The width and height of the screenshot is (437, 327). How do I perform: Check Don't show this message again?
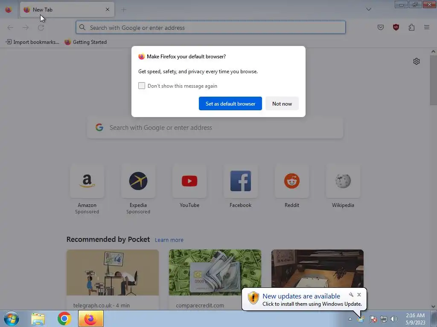coord(142,86)
